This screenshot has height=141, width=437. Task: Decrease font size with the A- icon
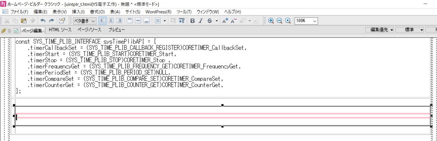point(234,21)
